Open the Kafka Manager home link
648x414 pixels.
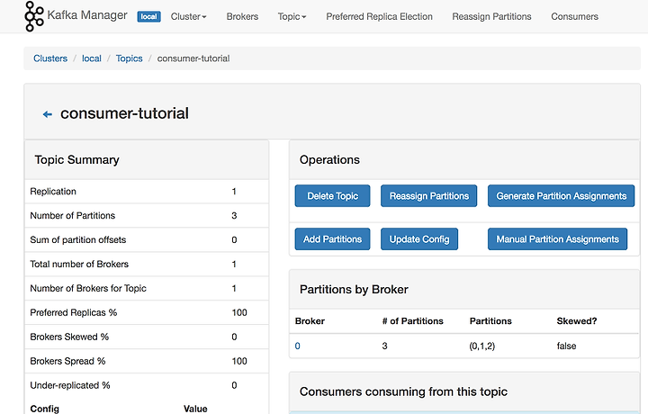click(x=87, y=15)
